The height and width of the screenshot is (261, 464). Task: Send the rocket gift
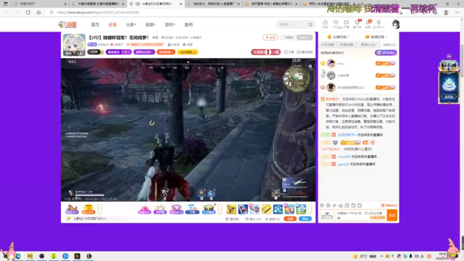(243, 209)
